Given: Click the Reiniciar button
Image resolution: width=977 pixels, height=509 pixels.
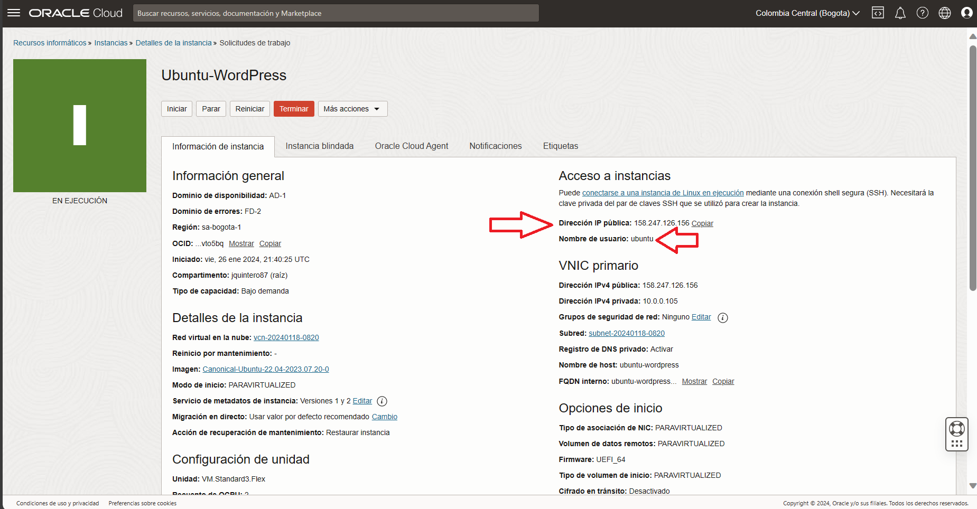Looking at the screenshot, I should (x=250, y=109).
